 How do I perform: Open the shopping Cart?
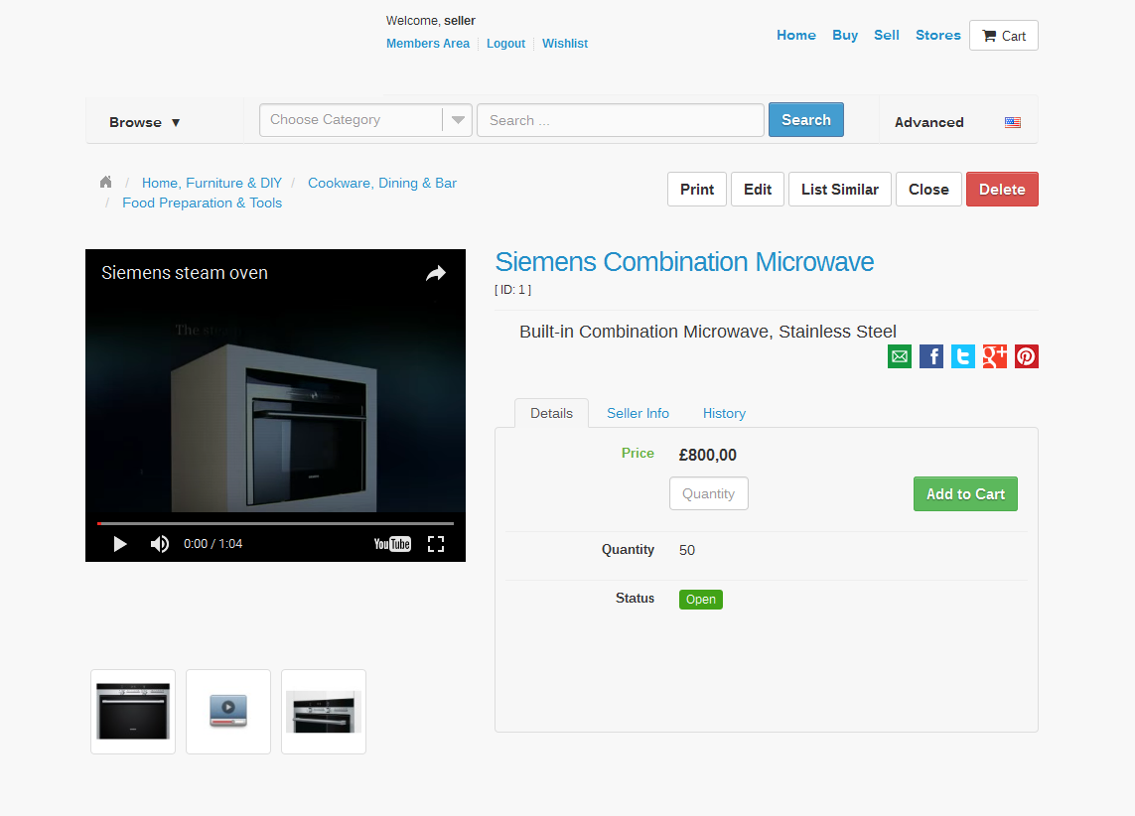pos(1004,36)
